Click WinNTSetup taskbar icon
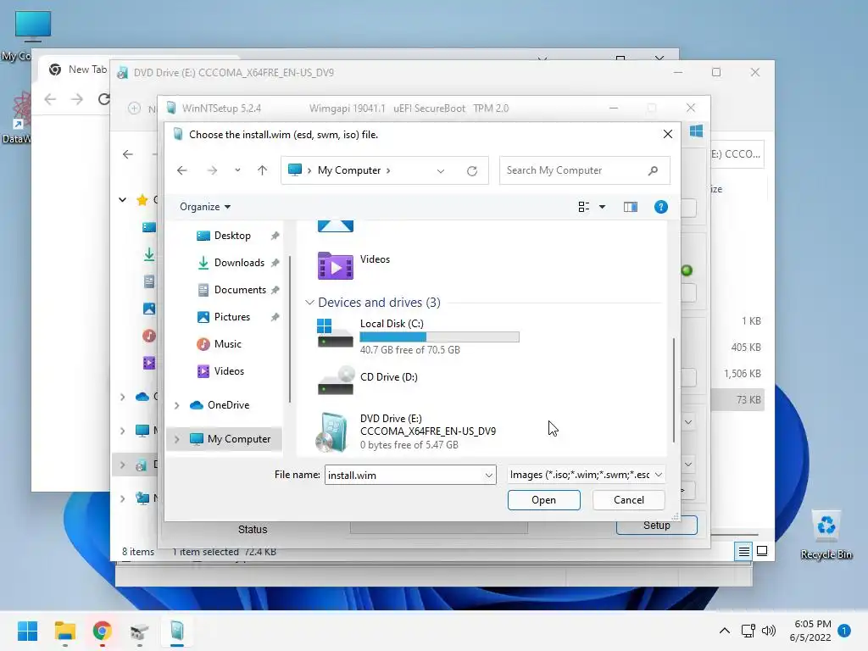Viewport: 868px width, 651px height. point(176,631)
